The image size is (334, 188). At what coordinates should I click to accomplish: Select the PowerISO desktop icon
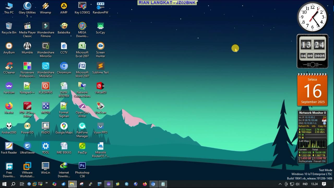coord(27,128)
